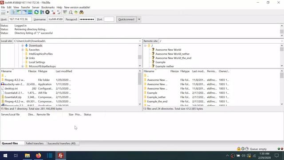284x160 pixels.
Task: Toggle remote directory tree display
Action: (24, 12)
